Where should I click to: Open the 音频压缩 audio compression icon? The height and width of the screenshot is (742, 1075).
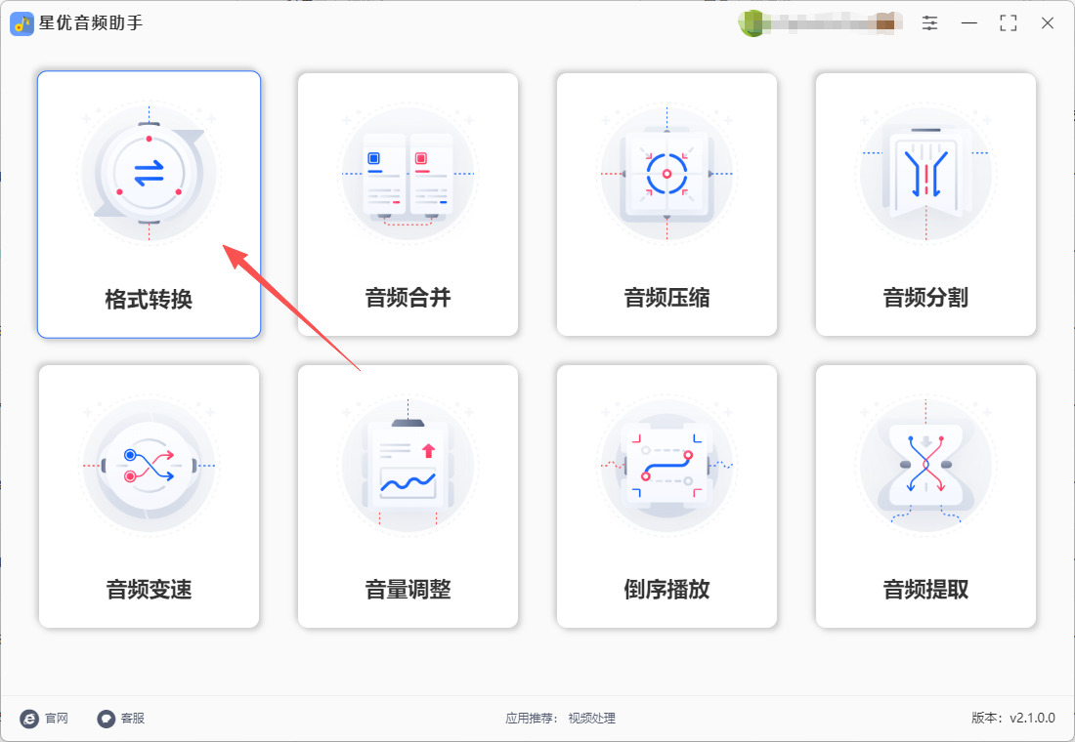666,173
